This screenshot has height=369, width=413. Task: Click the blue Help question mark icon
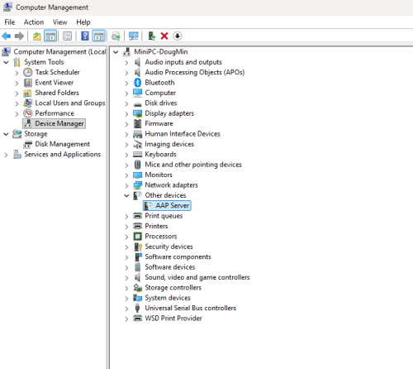pos(85,36)
